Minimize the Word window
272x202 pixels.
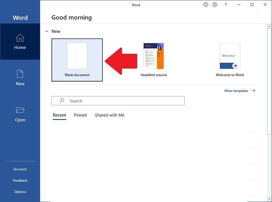coord(239,5)
